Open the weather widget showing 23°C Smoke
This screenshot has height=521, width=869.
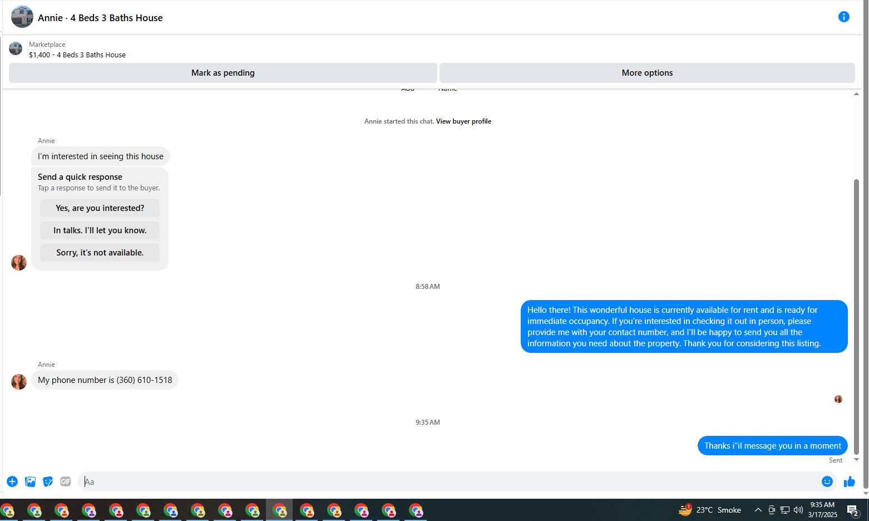coord(710,510)
